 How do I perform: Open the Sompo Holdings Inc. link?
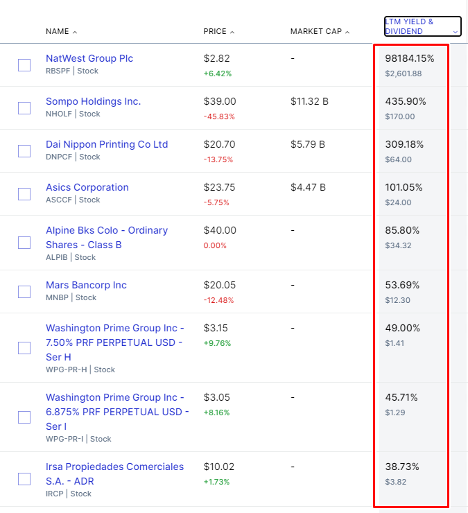click(x=94, y=101)
